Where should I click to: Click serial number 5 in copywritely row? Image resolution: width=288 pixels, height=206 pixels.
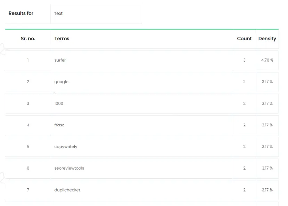[28, 146]
